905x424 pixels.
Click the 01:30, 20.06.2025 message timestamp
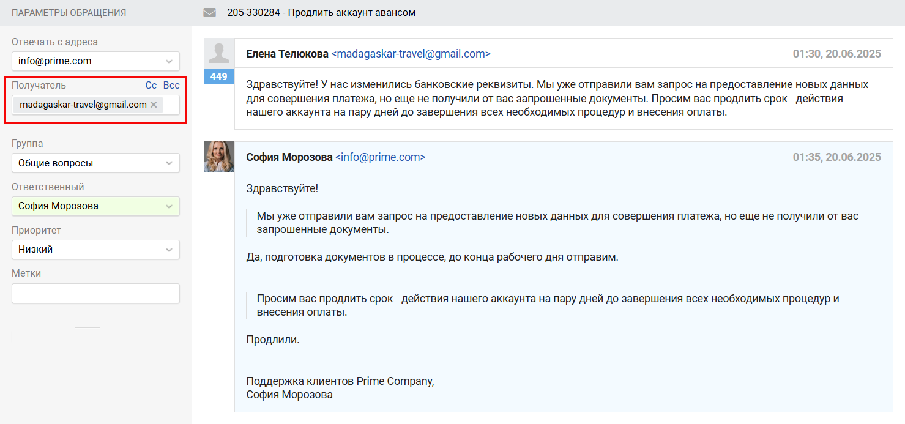[836, 54]
